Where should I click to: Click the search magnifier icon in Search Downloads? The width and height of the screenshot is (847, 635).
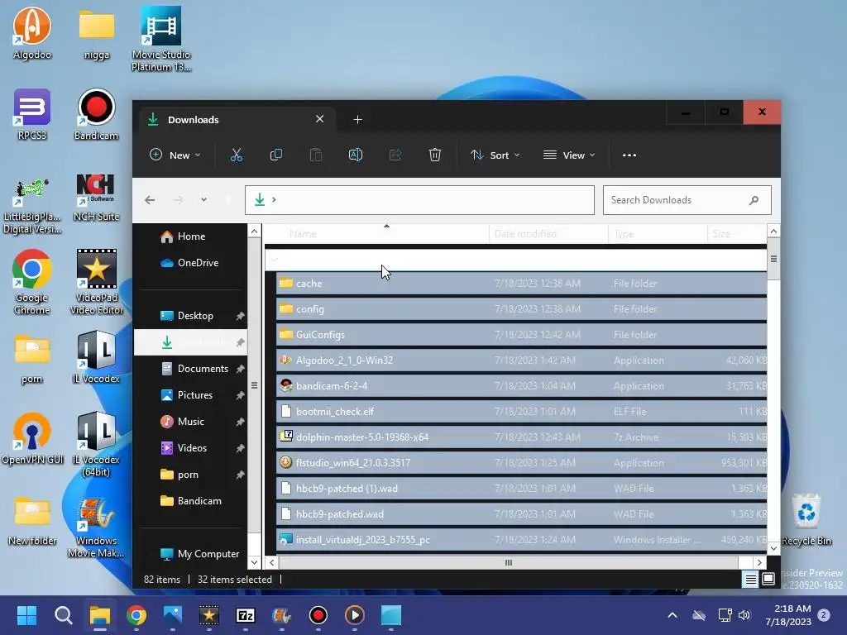[x=754, y=200]
